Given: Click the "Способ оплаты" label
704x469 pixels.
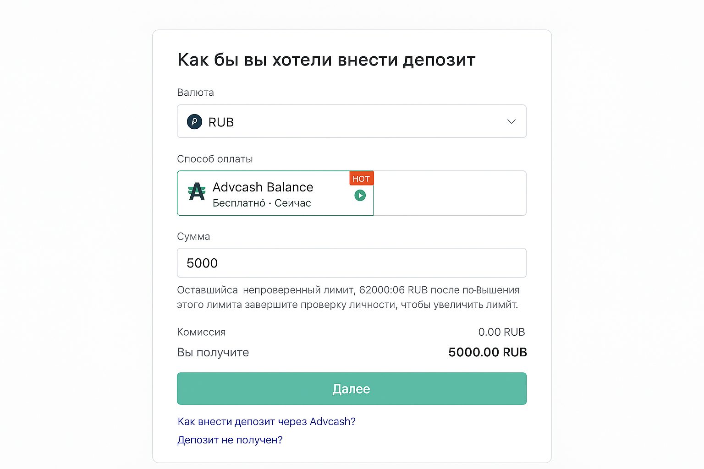Looking at the screenshot, I should point(214,159).
